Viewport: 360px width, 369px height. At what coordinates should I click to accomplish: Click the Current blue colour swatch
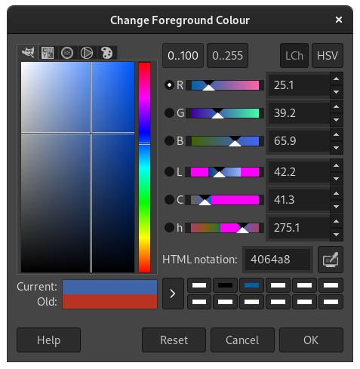[109, 287]
